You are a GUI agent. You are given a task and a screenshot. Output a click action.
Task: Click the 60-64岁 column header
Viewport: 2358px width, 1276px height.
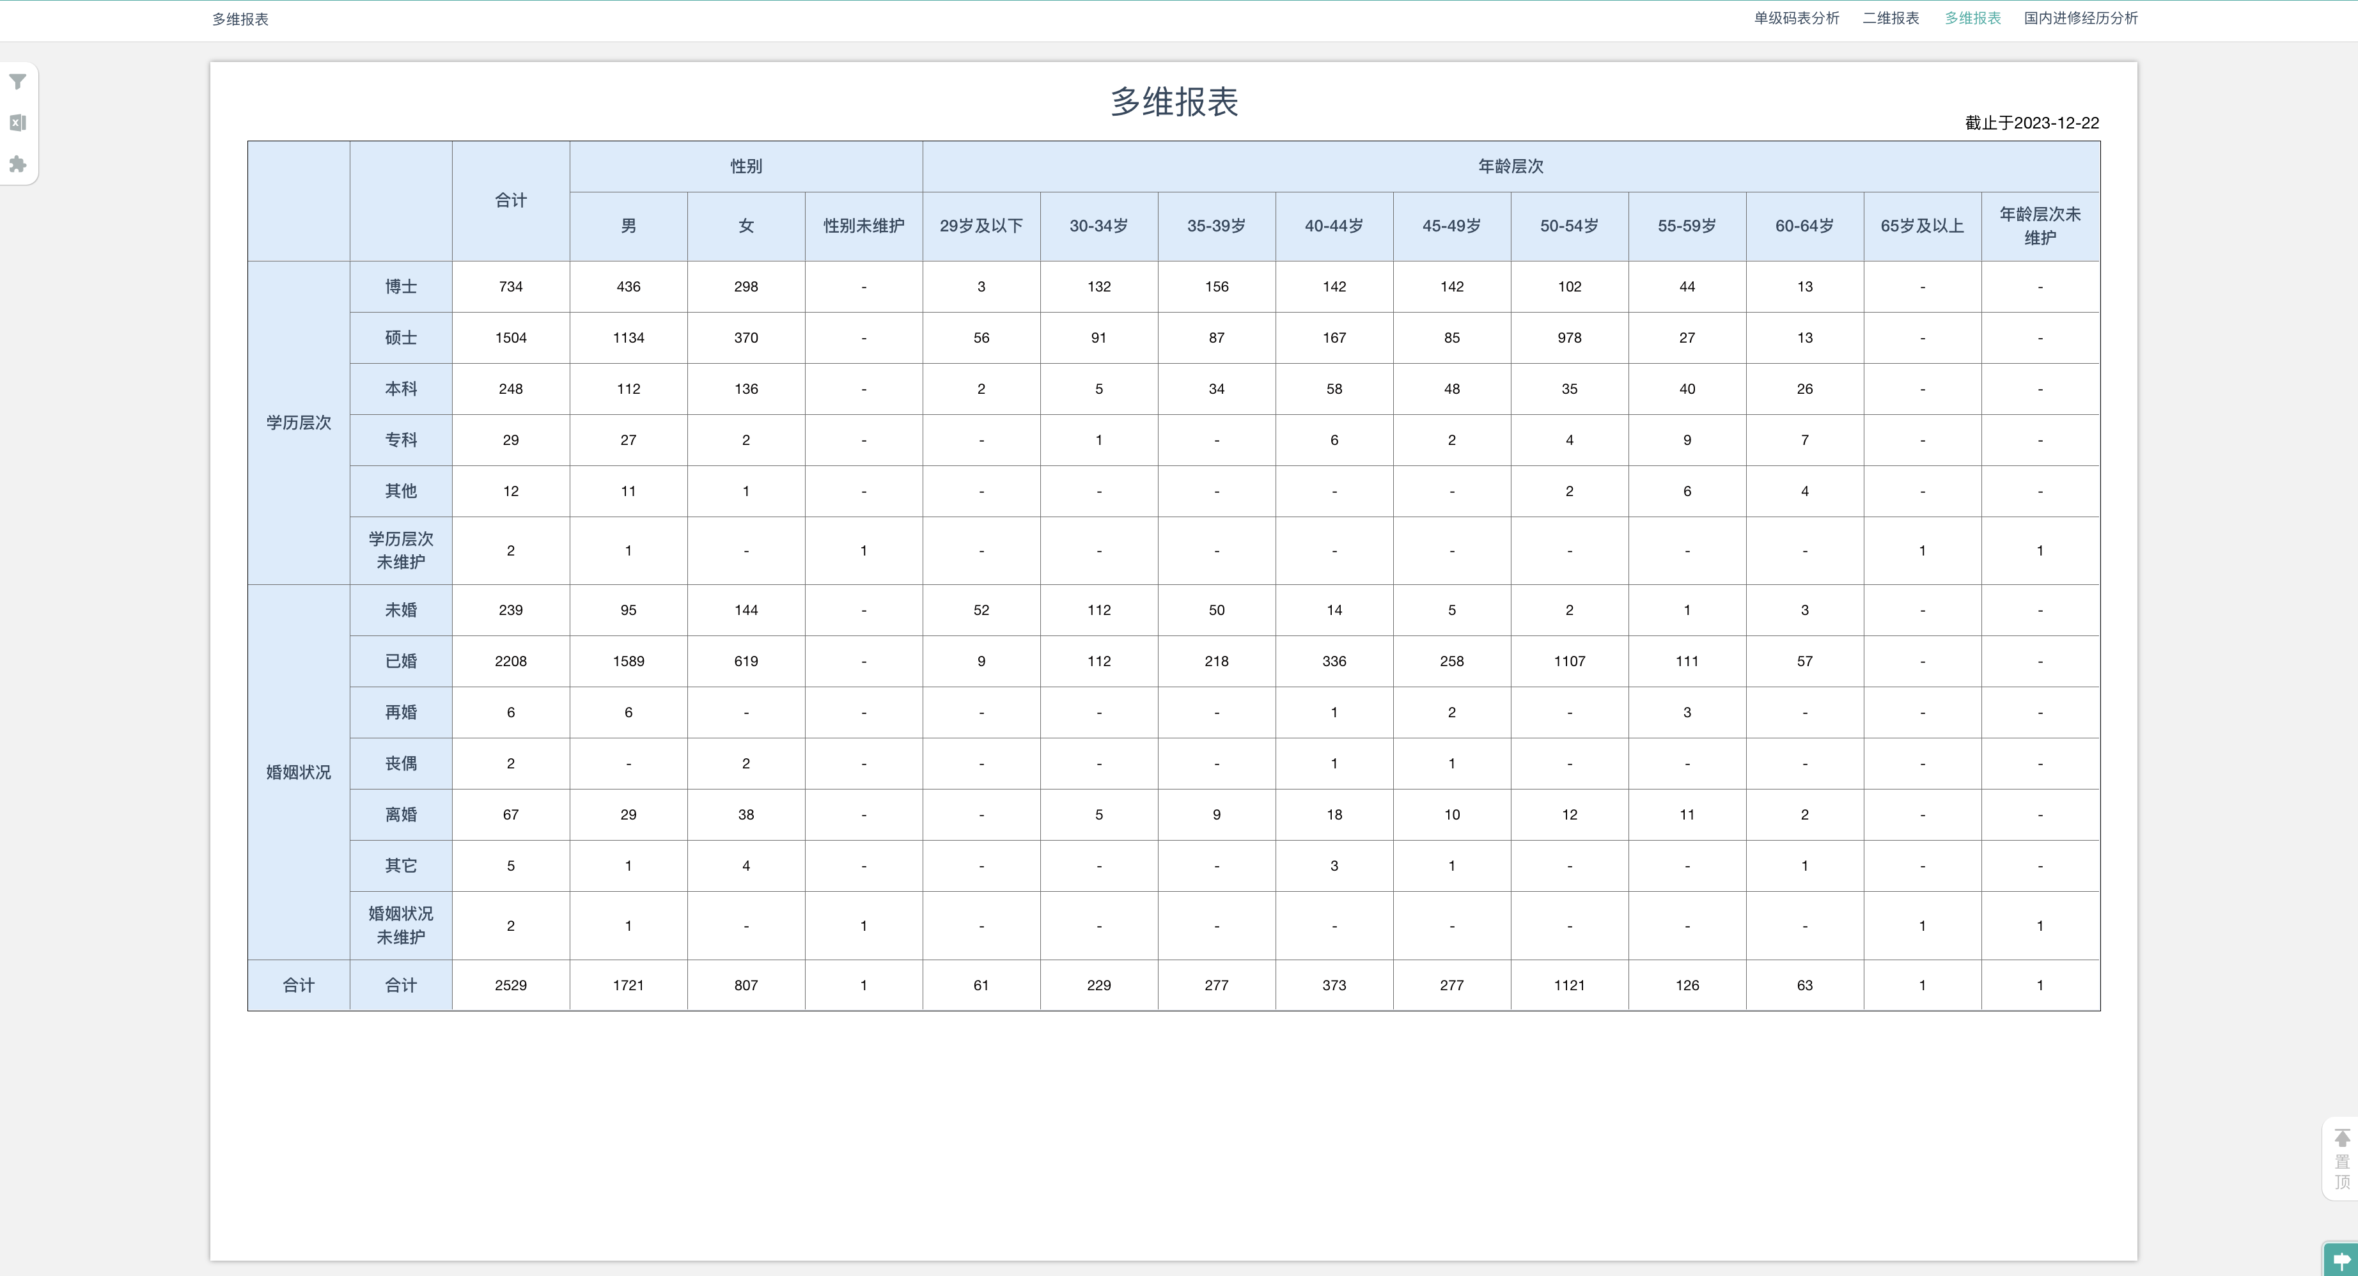(x=1804, y=226)
